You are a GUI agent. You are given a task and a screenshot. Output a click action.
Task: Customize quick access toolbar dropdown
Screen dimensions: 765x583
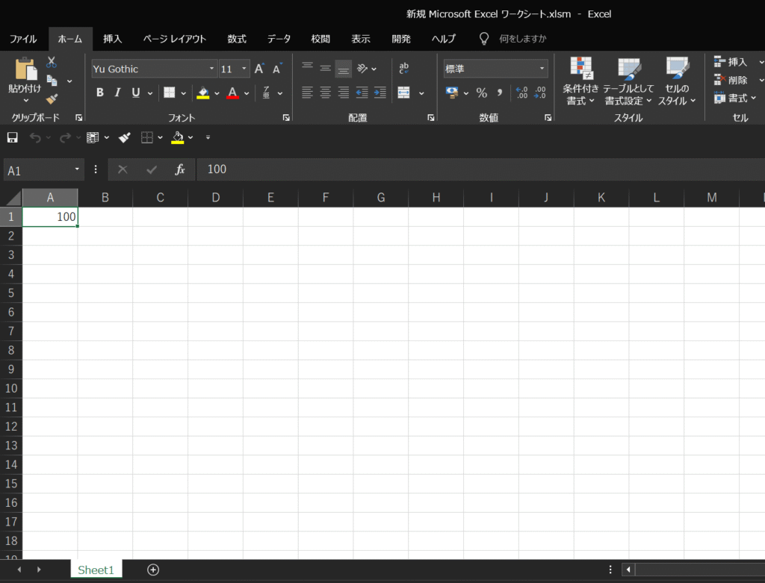coord(208,137)
